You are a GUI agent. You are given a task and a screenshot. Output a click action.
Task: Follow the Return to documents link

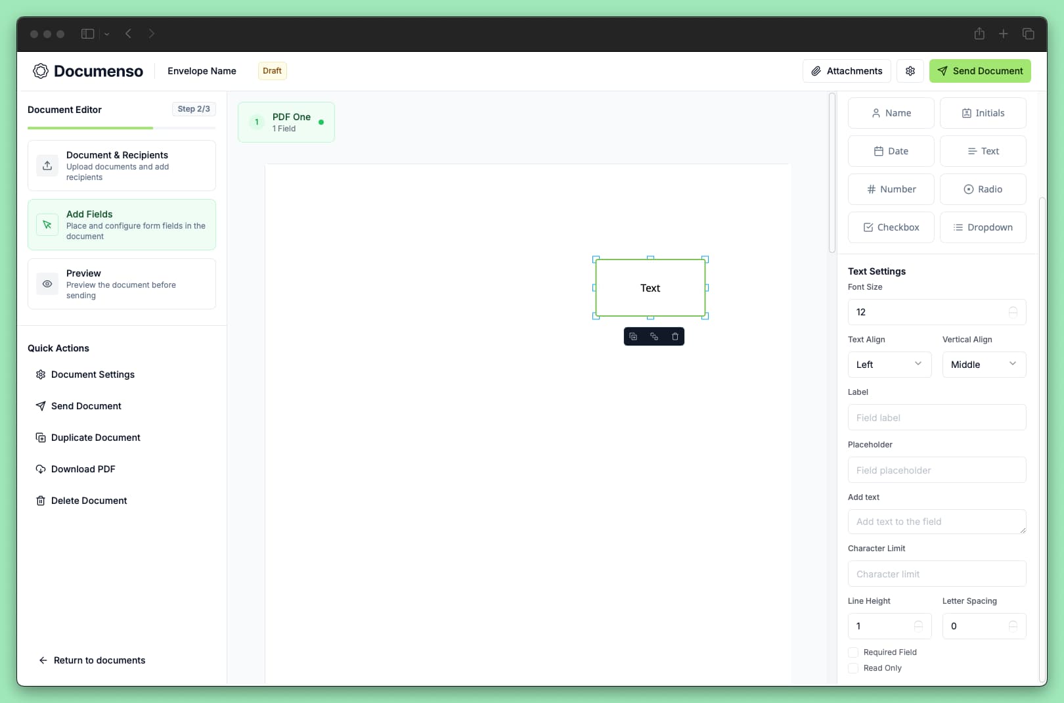(92, 660)
